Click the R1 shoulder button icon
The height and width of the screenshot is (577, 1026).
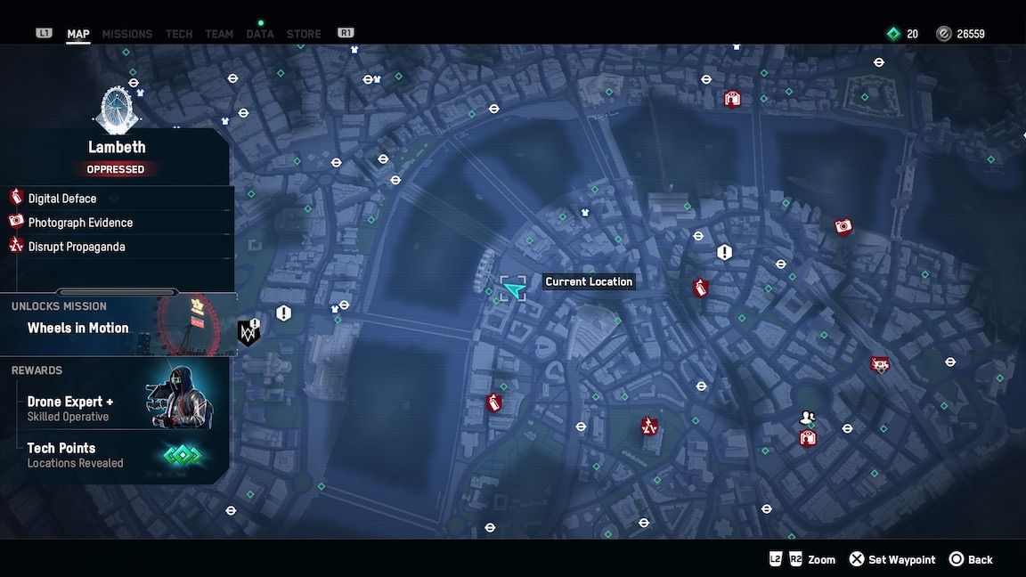[346, 33]
